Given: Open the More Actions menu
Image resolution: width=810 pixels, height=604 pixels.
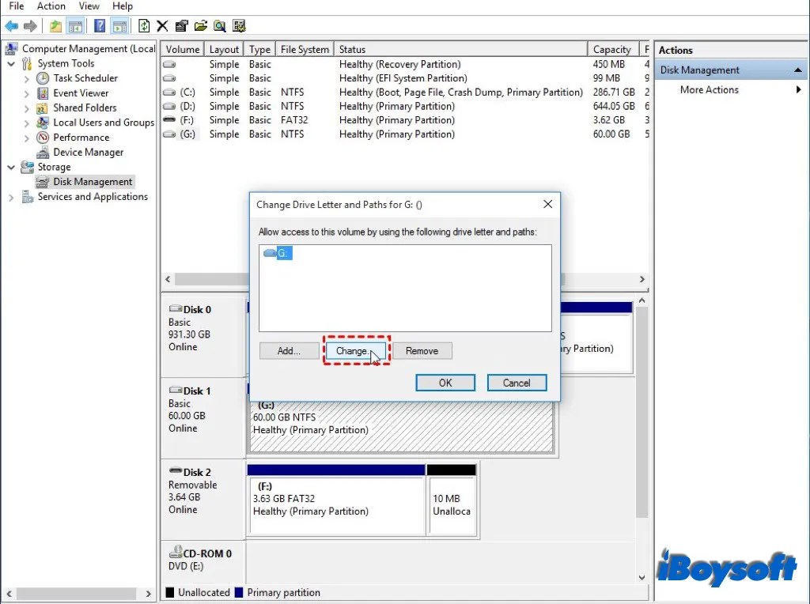Looking at the screenshot, I should coord(708,90).
